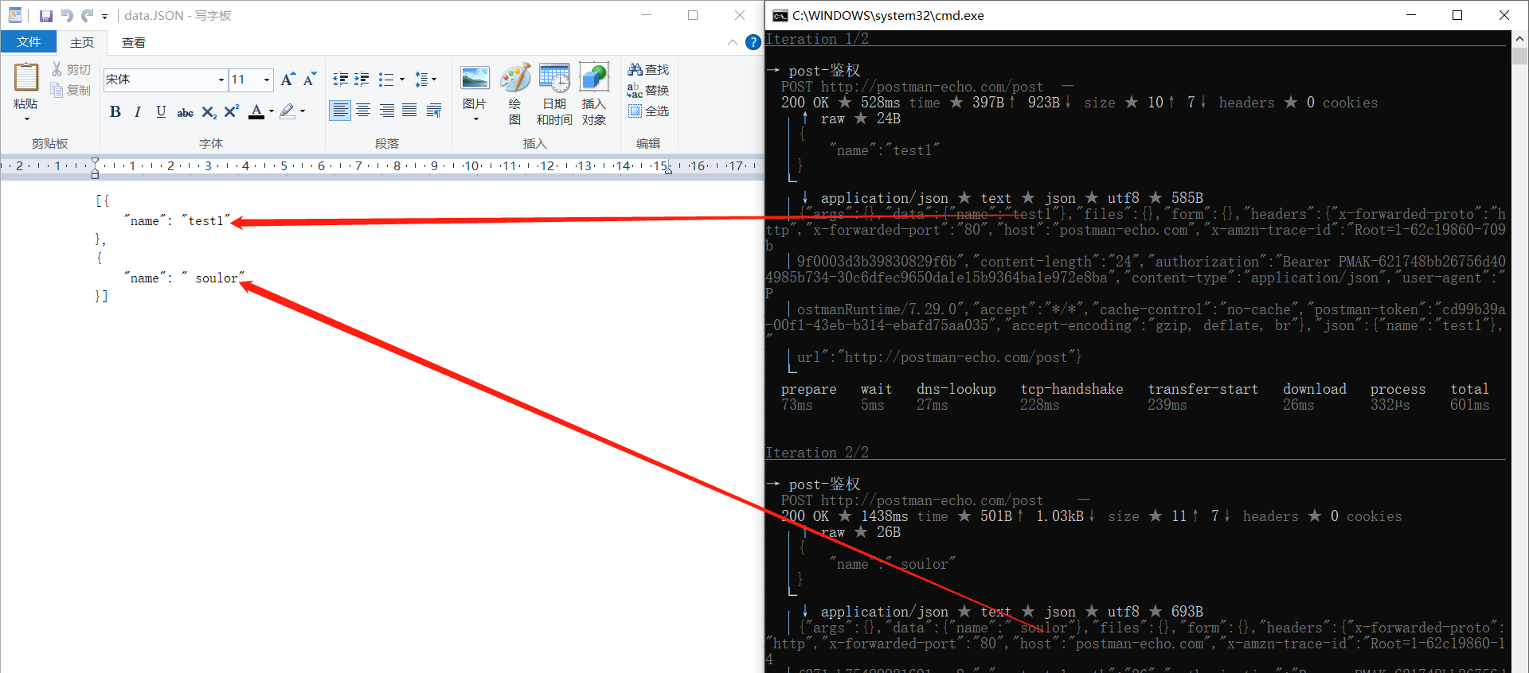1529x673 pixels.
Task: Open the font family dropdown (宋体)
Action: coord(221,80)
